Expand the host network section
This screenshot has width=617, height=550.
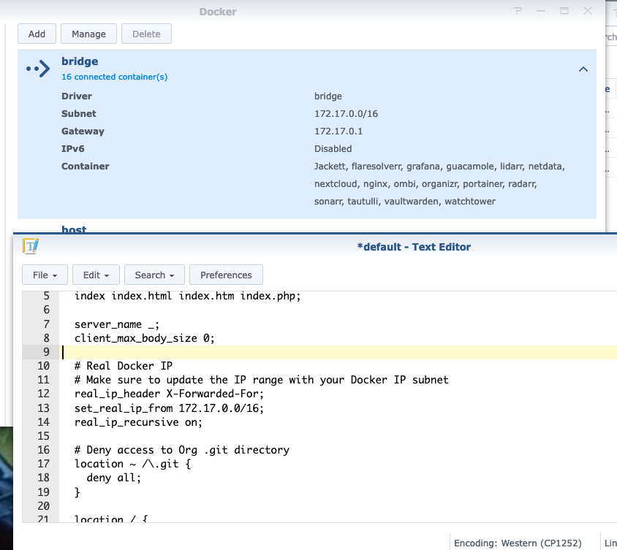pyautogui.click(x=74, y=229)
